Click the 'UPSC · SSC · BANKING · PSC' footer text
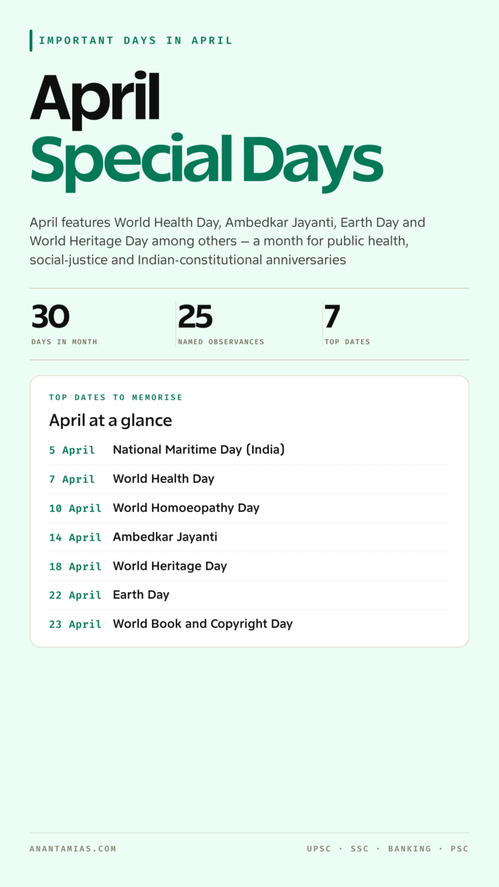Image resolution: width=499 pixels, height=887 pixels. (x=388, y=849)
